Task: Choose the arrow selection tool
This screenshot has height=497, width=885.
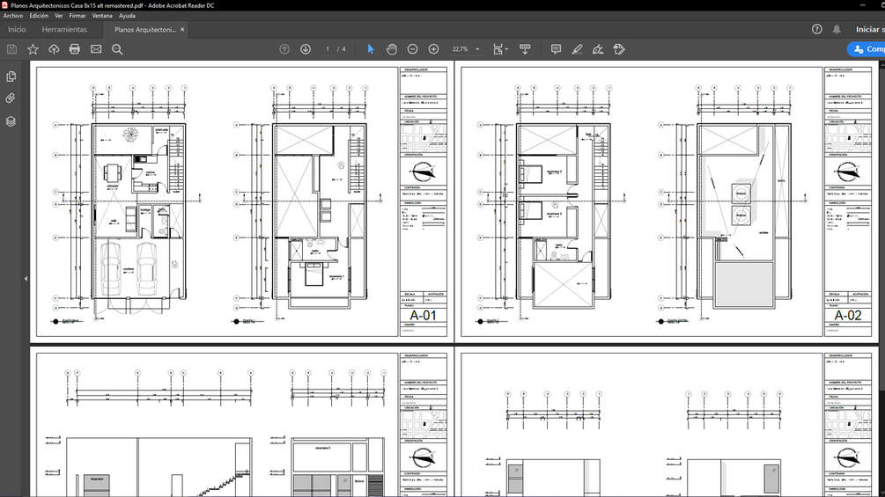Action: 371,49
